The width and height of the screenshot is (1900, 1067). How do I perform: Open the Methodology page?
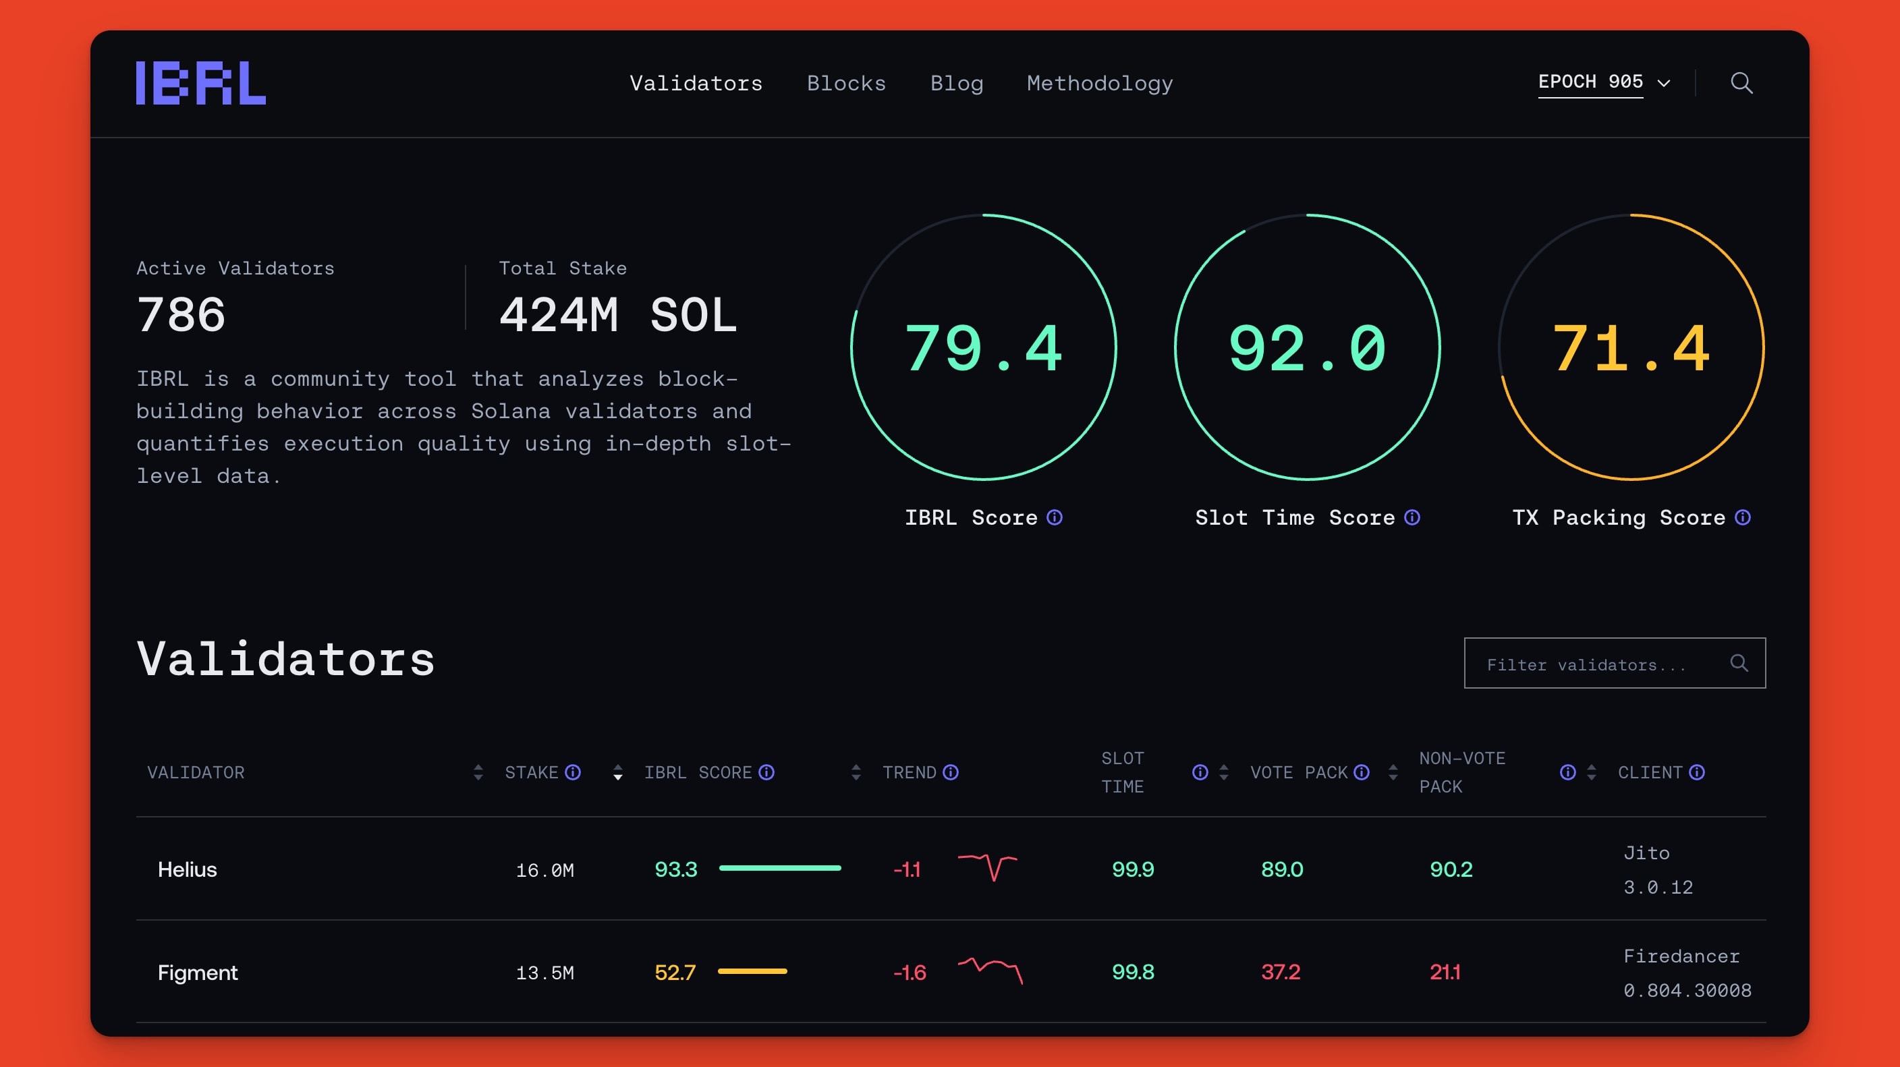(1099, 84)
